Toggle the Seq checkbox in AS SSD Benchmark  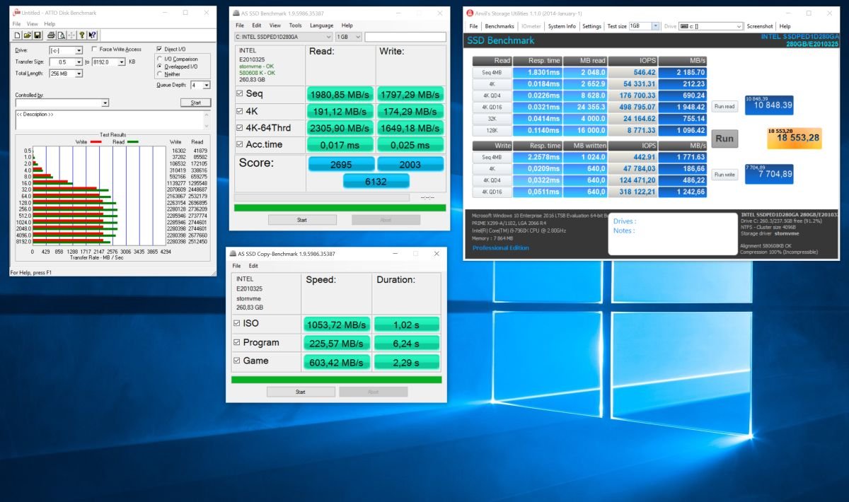pyautogui.click(x=240, y=93)
